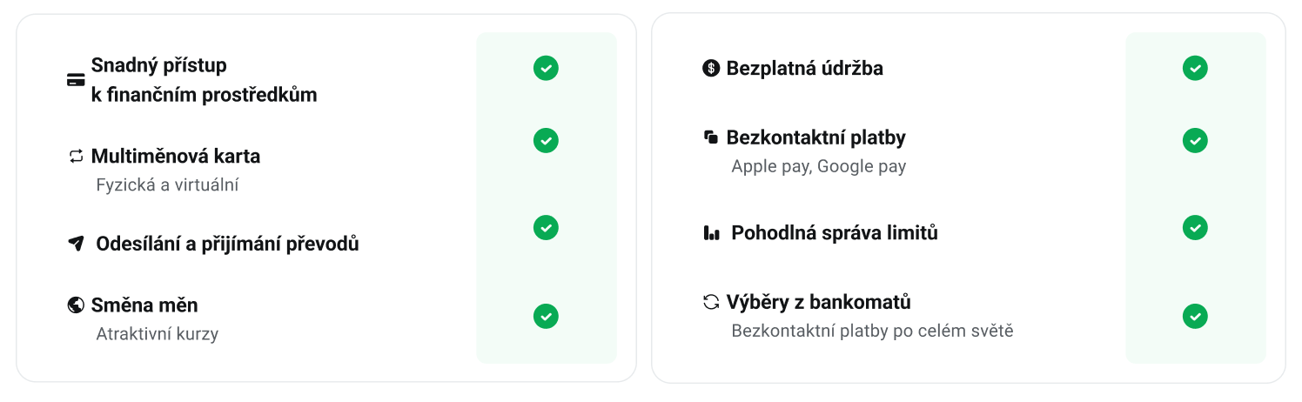Viewport: 1302px width, 402px height.
Task: Click green checkmark for Pohodlná správa limitů row
Action: click(x=1195, y=227)
